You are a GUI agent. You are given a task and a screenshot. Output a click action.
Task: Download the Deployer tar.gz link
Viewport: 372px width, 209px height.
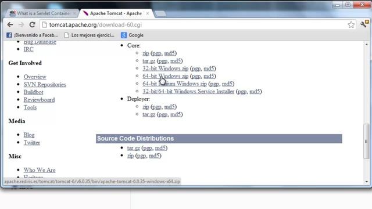pyautogui.click(x=149, y=114)
